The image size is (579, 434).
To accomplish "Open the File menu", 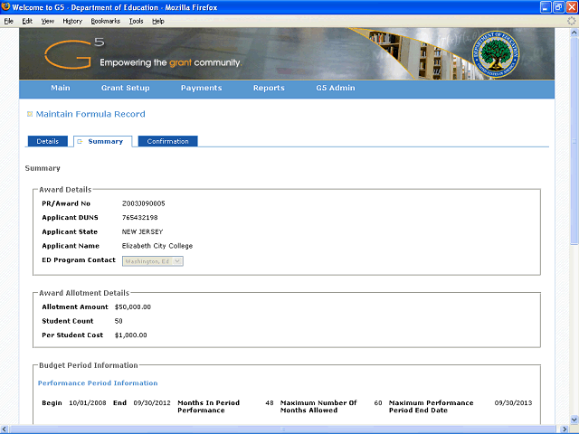I will tap(8, 21).
